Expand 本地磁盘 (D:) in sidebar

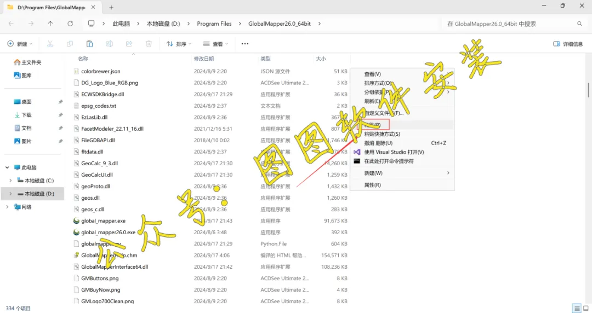(10, 194)
